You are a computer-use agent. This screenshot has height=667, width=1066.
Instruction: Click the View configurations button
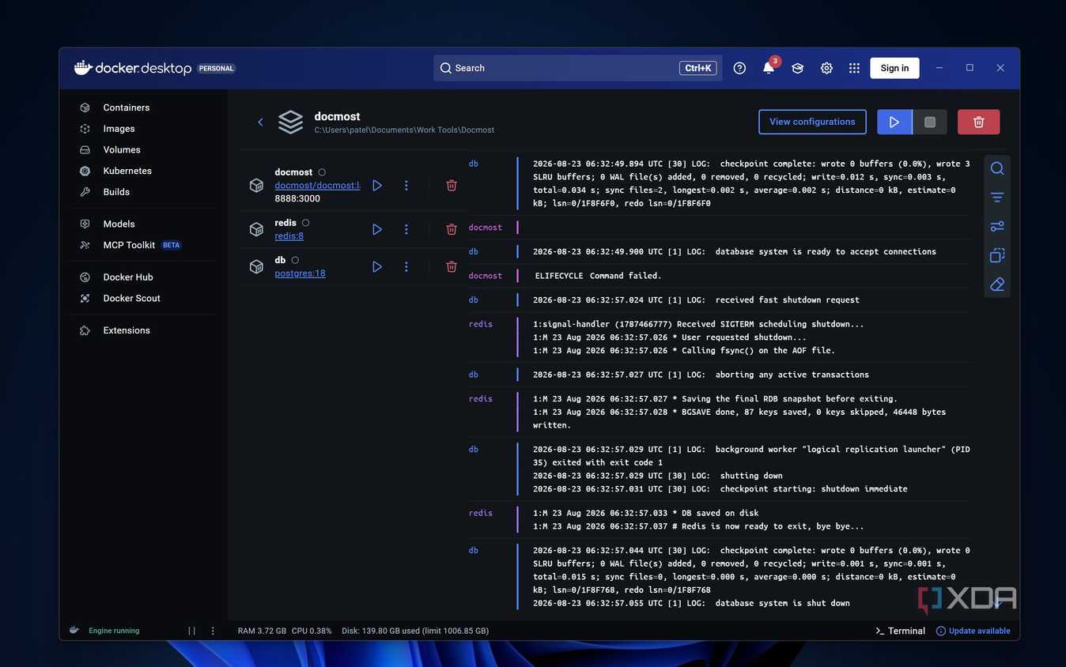tap(812, 122)
